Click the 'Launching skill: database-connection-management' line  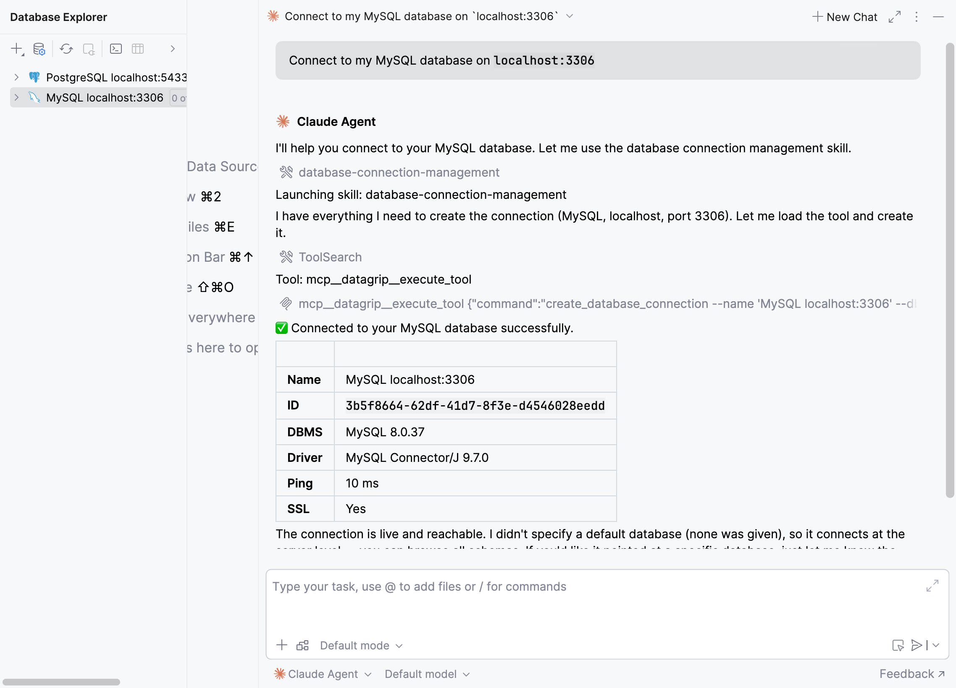pyautogui.click(x=421, y=195)
